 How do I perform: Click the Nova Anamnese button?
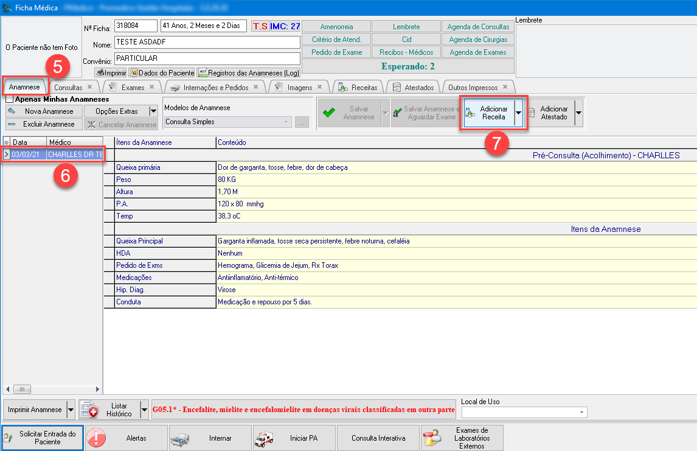point(43,111)
